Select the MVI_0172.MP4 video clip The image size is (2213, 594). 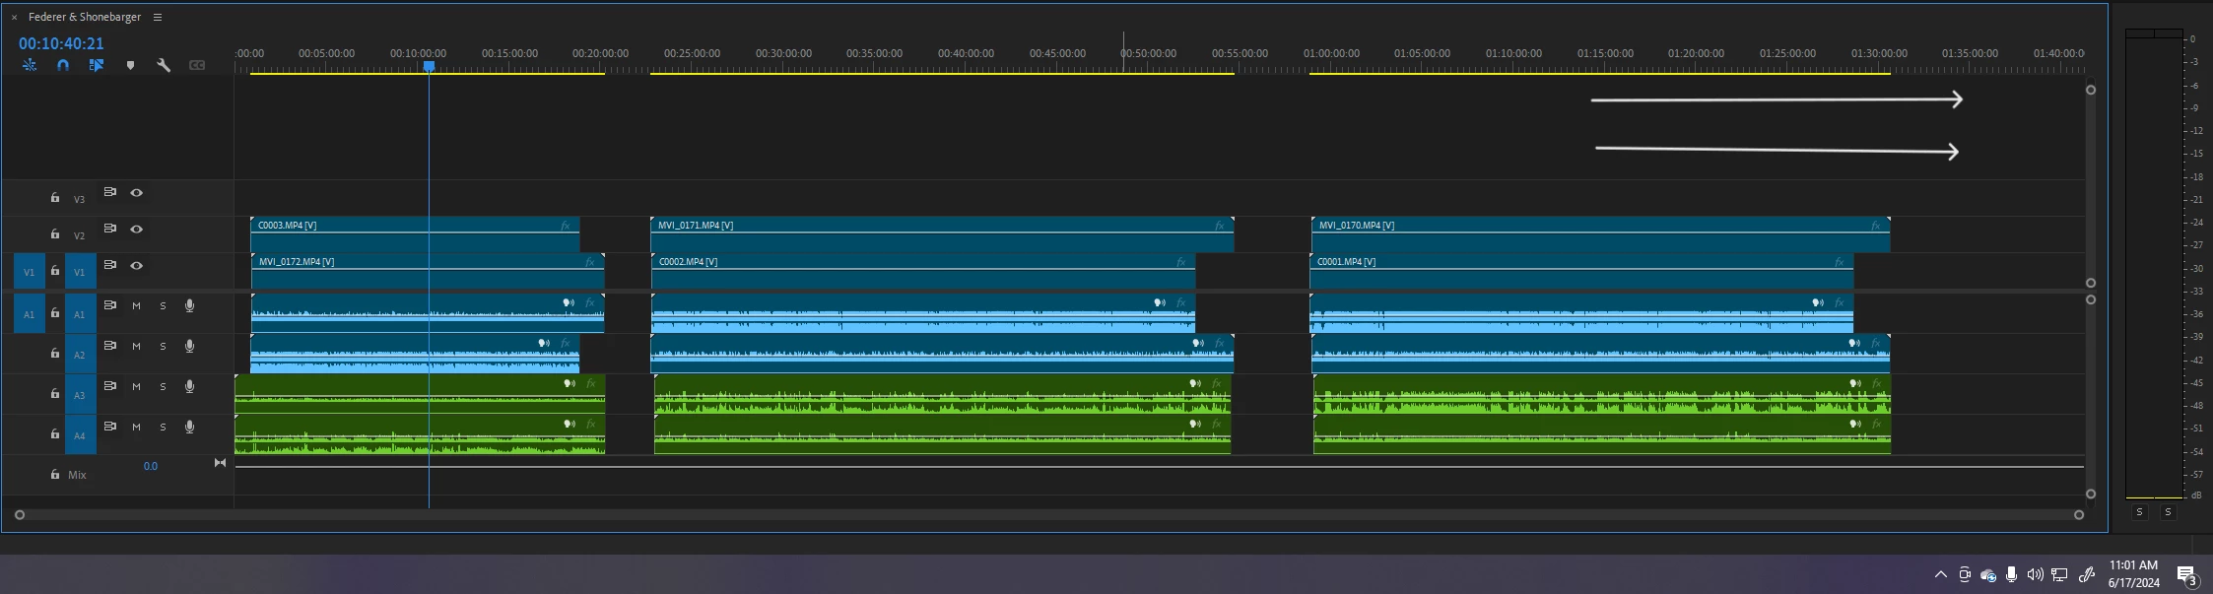(428, 271)
